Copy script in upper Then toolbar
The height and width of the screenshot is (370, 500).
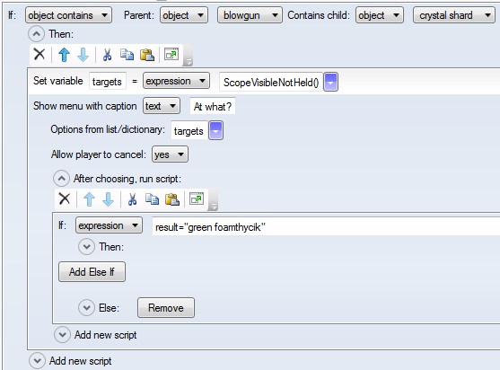point(127,55)
